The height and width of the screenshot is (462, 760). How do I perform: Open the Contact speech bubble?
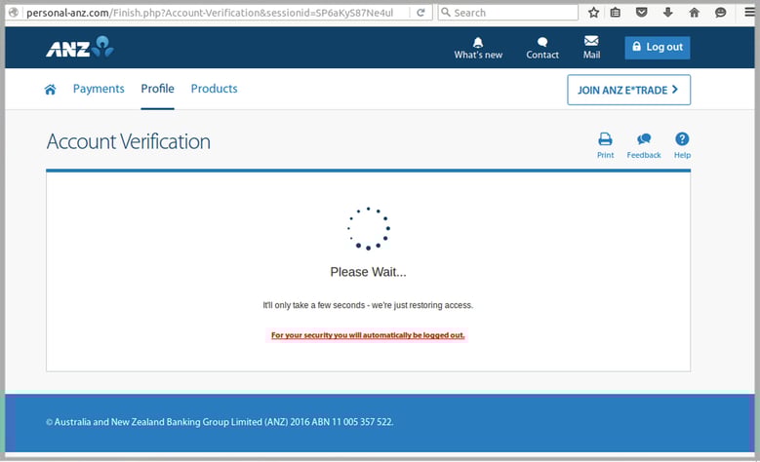542,48
